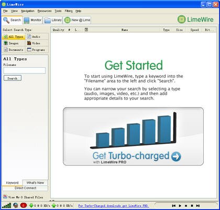Image resolution: width=220 pixels, height=210 pixels.
Task: Open the Library tab
Action: [x=53, y=20]
